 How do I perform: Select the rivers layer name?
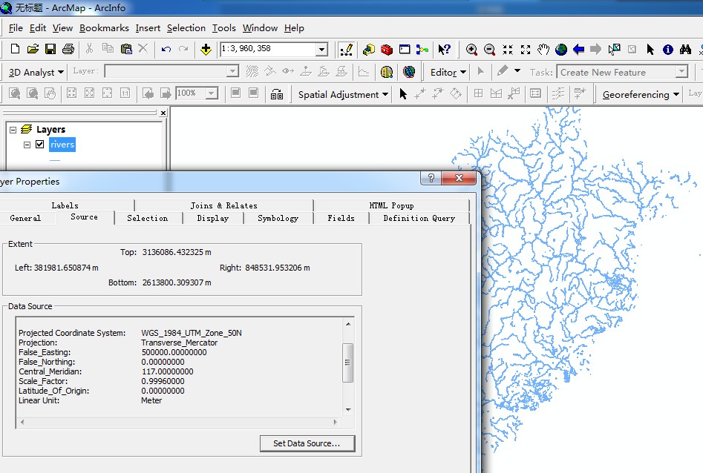coord(62,145)
